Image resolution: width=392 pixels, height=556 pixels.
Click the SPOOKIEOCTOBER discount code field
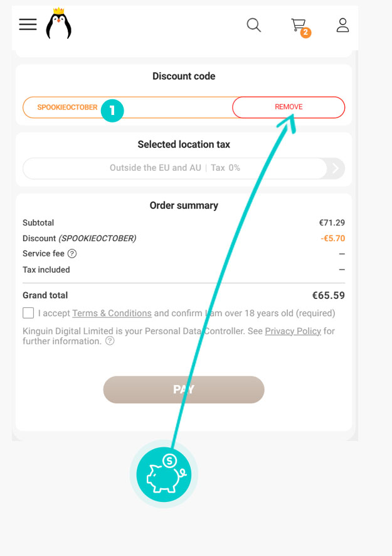67,107
